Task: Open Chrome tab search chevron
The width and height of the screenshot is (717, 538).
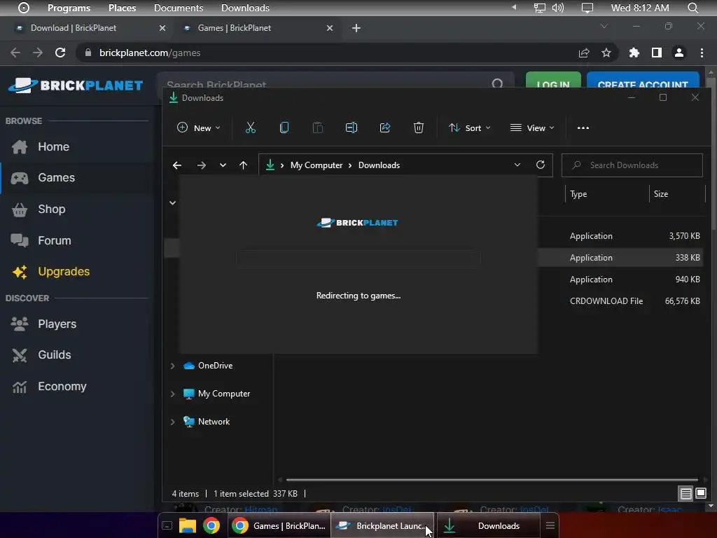Action: (604, 26)
